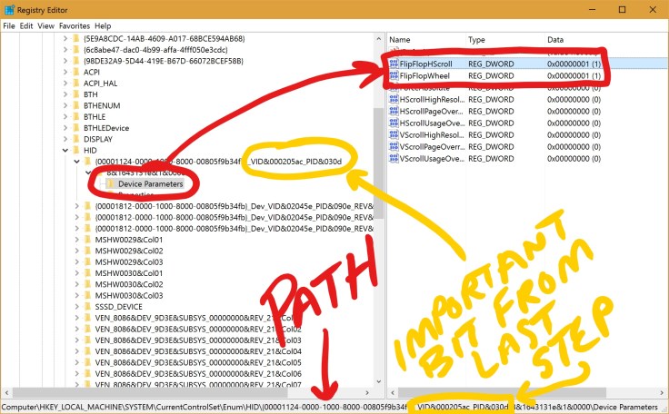Click the Data column header
The width and height of the screenshot is (669, 414).
point(555,41)
